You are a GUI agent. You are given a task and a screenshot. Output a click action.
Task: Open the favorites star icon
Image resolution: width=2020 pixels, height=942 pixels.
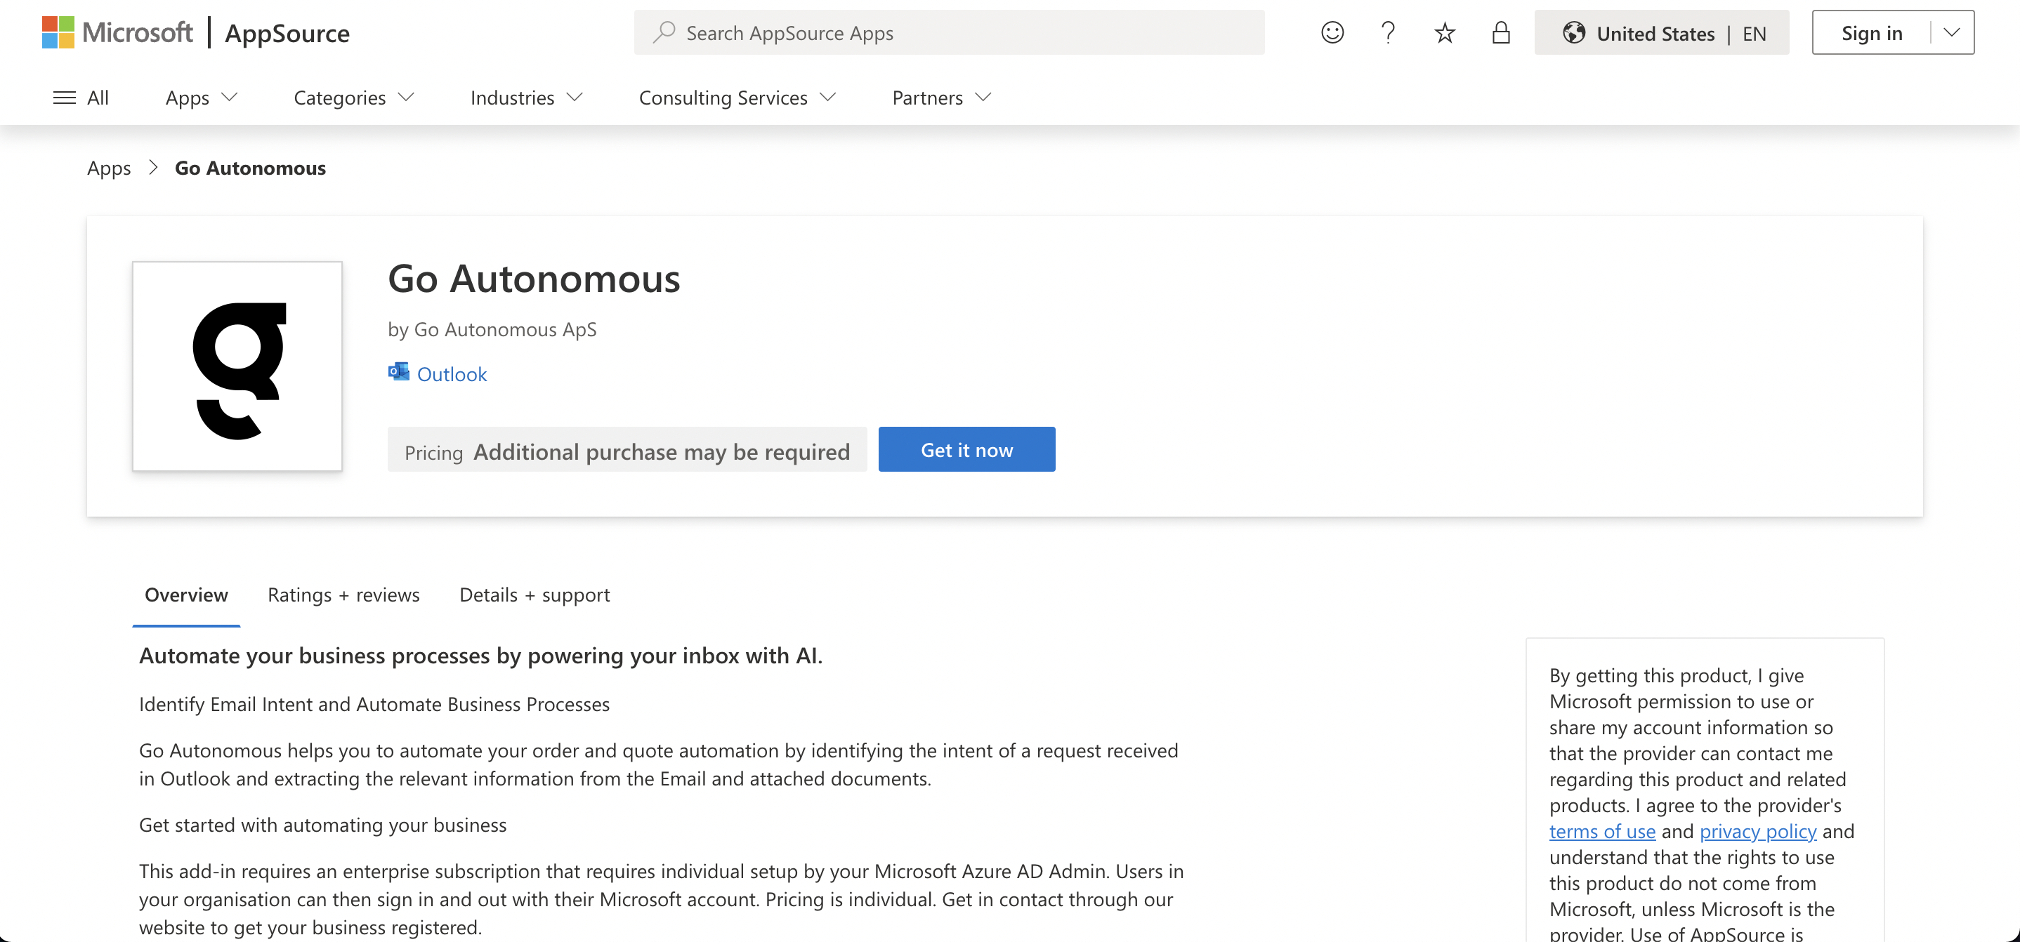point(1445,32)
